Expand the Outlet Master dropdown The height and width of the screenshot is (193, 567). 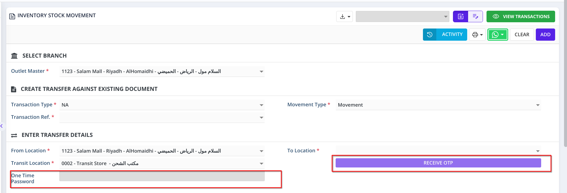click(x=261, y=72)
